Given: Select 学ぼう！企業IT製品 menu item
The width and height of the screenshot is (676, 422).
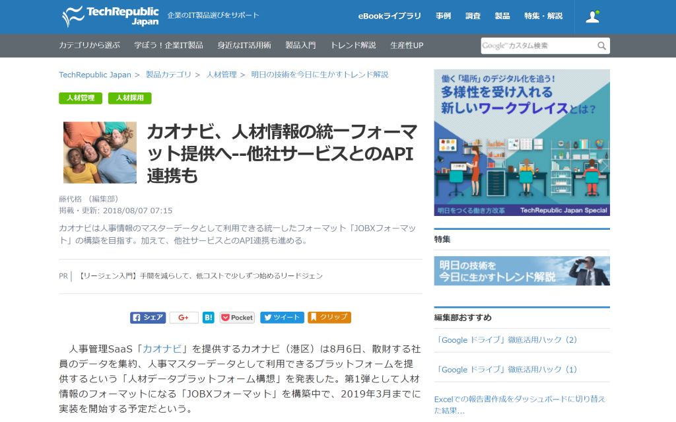Looking at the screenshot, I should click(x=168, y=46).
